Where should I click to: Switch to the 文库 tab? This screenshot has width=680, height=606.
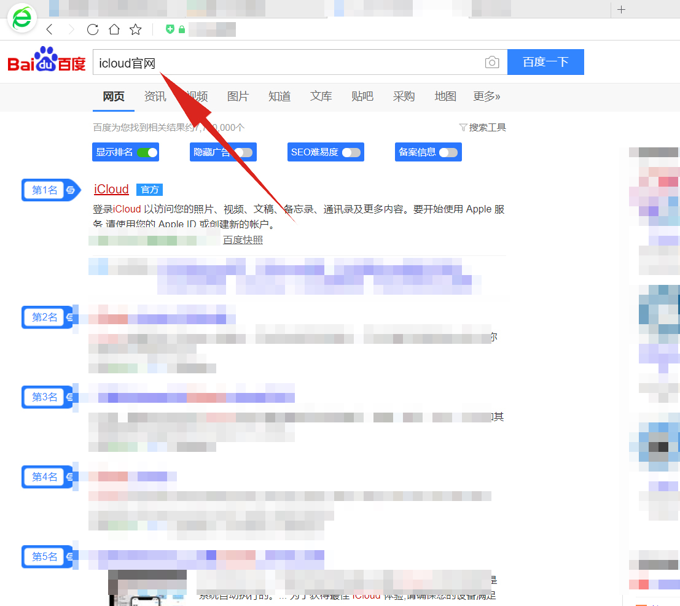click(x=321, y=96)
